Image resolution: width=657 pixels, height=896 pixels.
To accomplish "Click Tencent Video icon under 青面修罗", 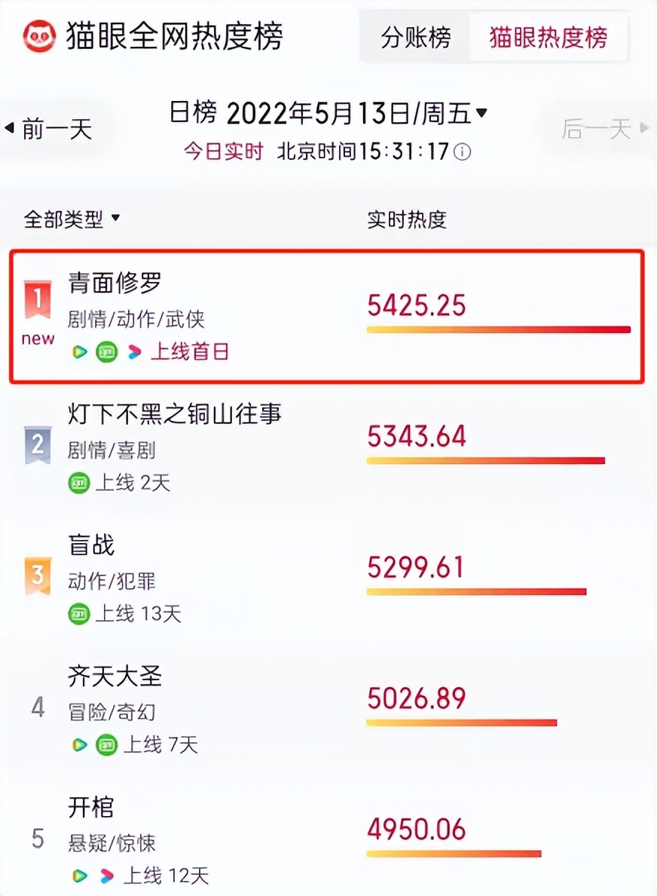I will (x=79, y=352).
